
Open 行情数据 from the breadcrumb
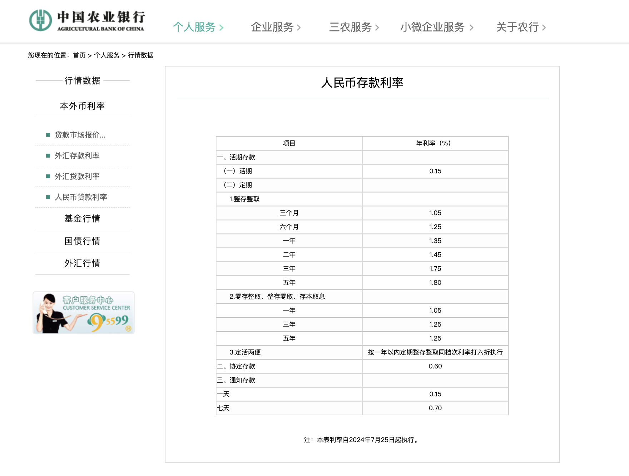pyautogui.click(x=141, y=55)
